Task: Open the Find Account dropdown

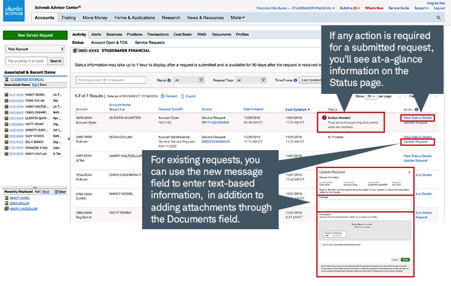Action: pyautogui.click(x=35, y=49)
